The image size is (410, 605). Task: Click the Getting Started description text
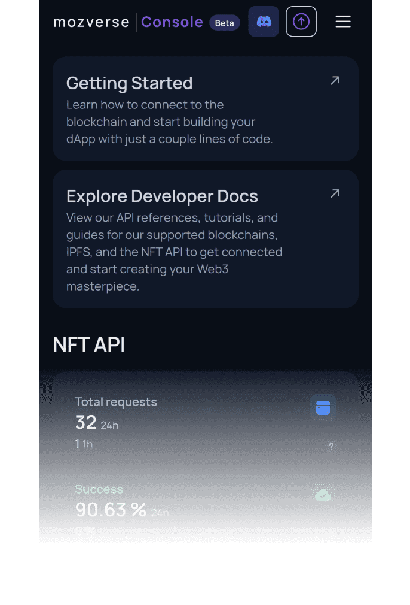pyautogui.click(x=169, y=122)
